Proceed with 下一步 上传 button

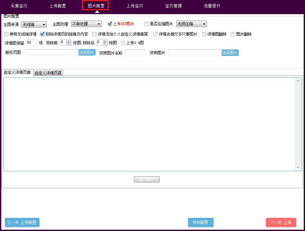[x=281, y=222]
